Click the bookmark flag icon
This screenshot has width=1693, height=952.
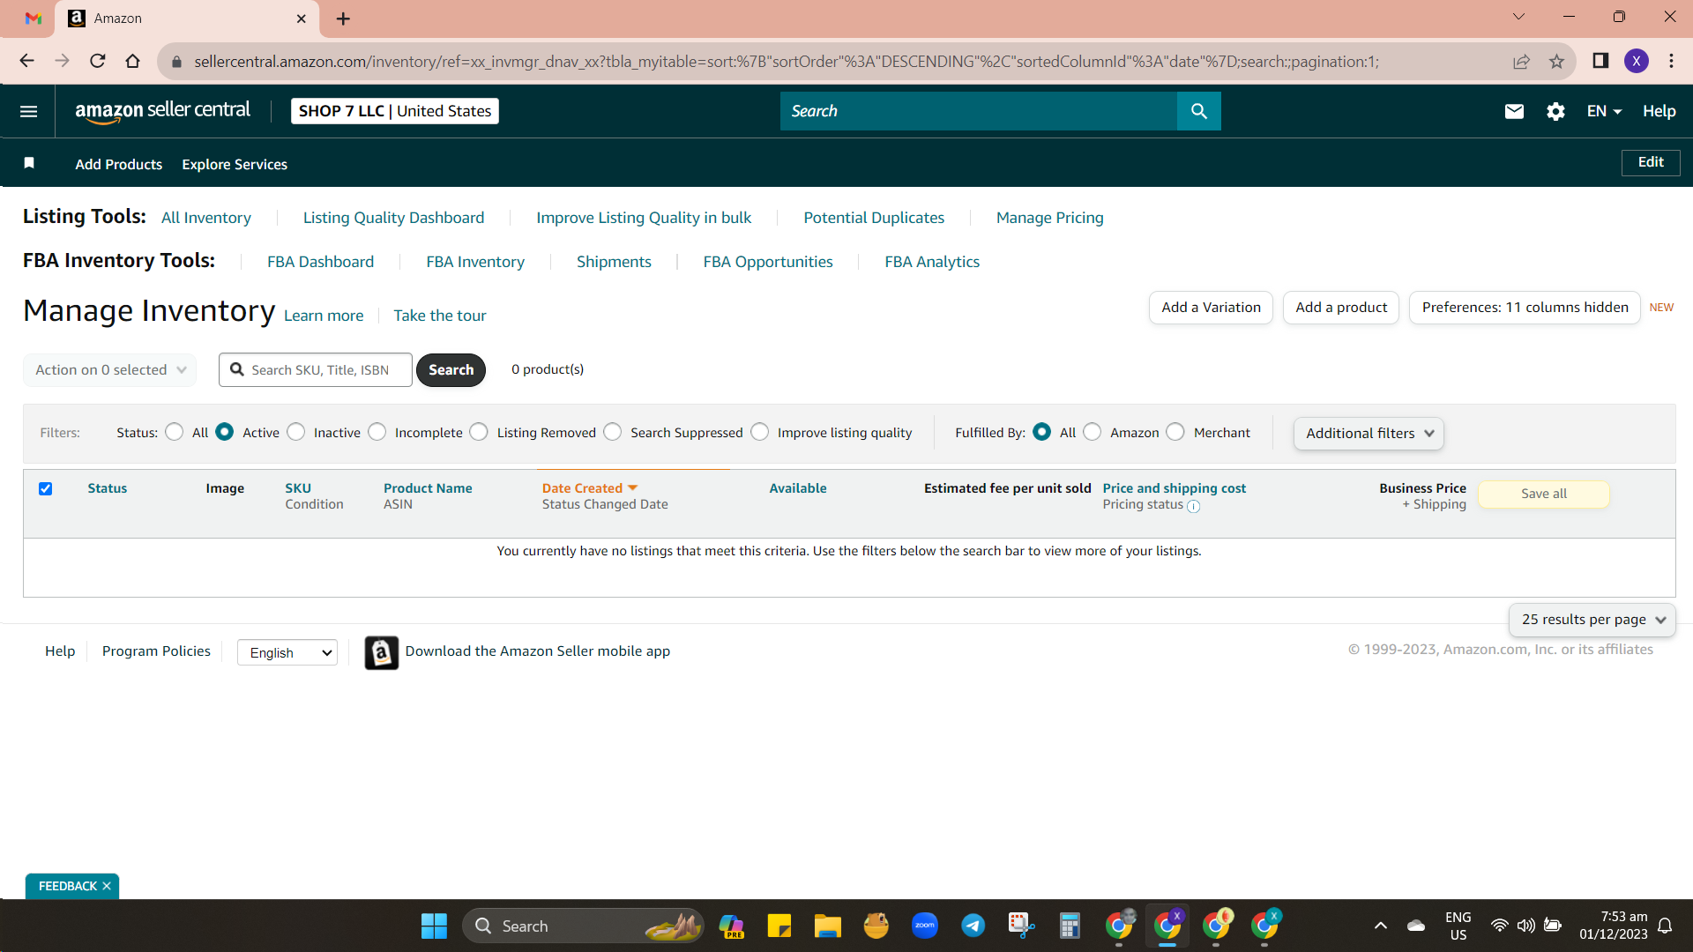[29, 163]
